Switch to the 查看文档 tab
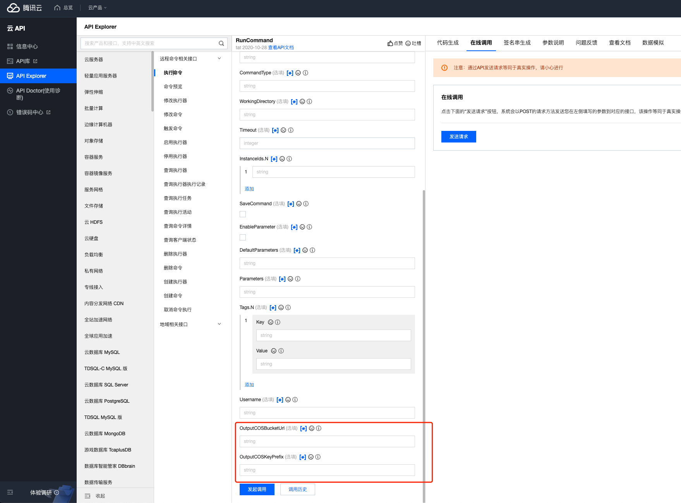 [619, 43]
